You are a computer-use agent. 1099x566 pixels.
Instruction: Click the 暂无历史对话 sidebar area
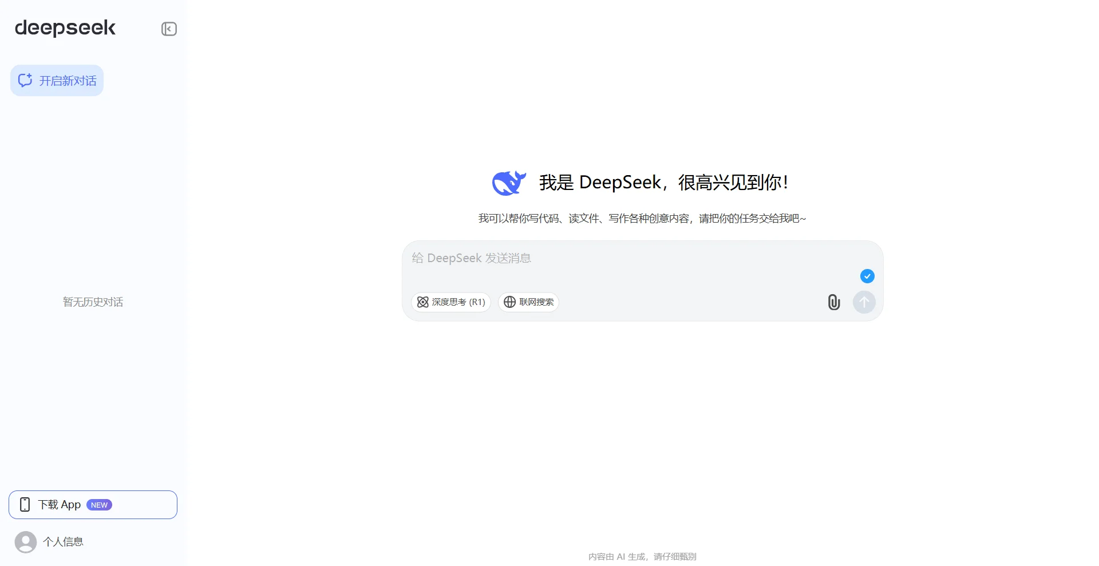pos(93,302)
